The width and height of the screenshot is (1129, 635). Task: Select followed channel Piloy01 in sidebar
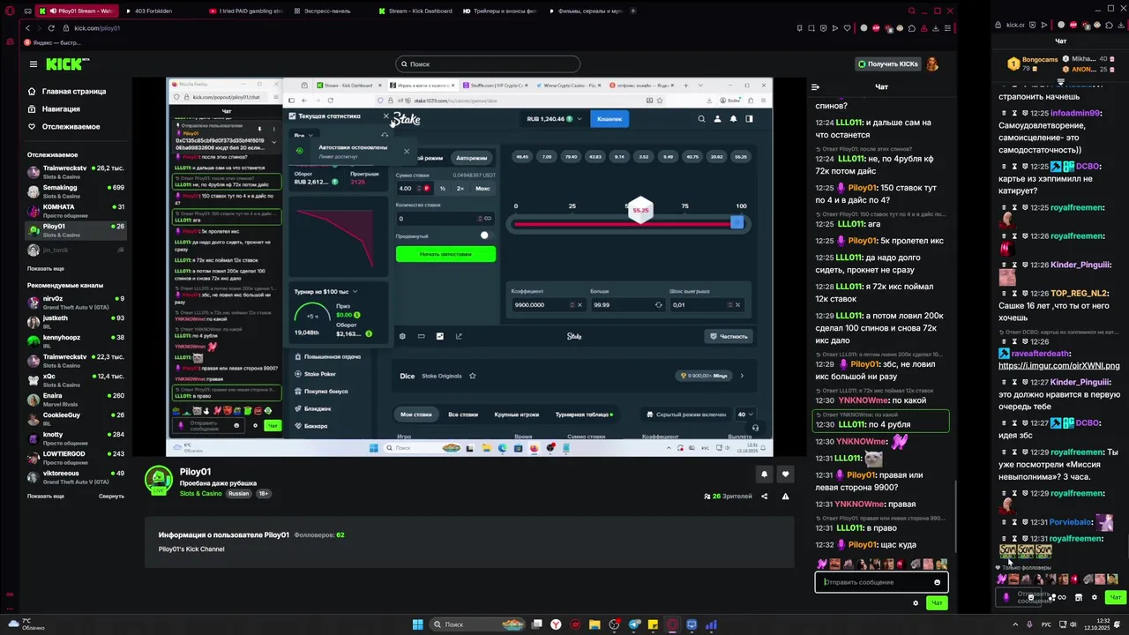coord(76,229)
